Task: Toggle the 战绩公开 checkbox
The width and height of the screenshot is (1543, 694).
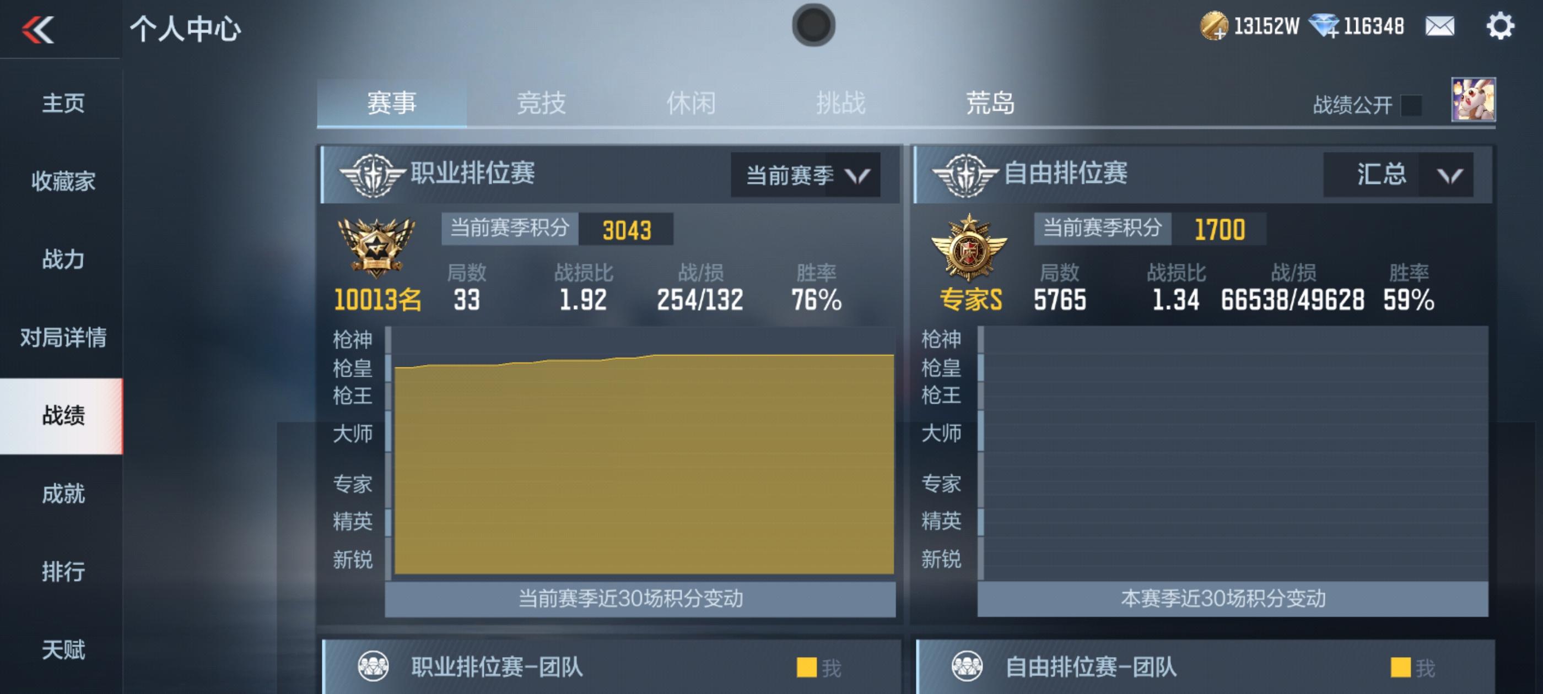Action: pyautogui.click(x=1411, y=105)
